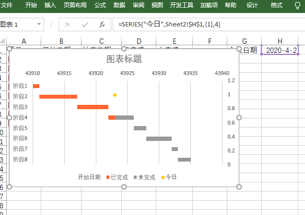Select 开始日期 legend entry
Image resolution: width=305 pixels, height=215 pixels.
[89, 177]
